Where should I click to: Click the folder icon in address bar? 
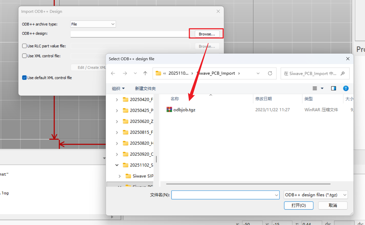point(158,73)
